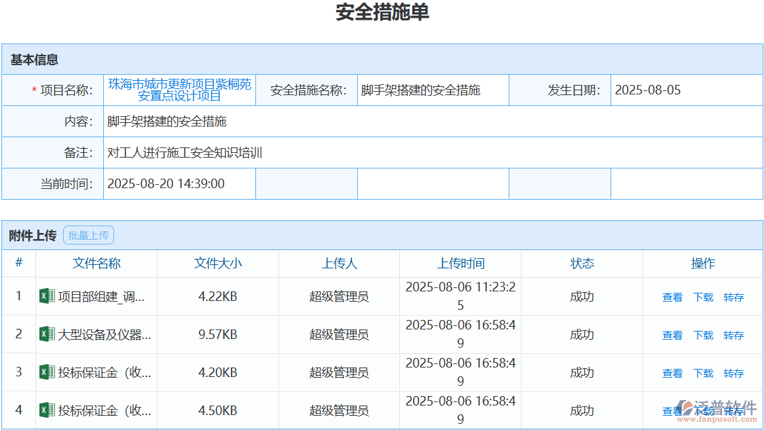转存 the 大型设备及仪器 attachment
This screenshot has height=430, width=764.
[x=733, y=334]
